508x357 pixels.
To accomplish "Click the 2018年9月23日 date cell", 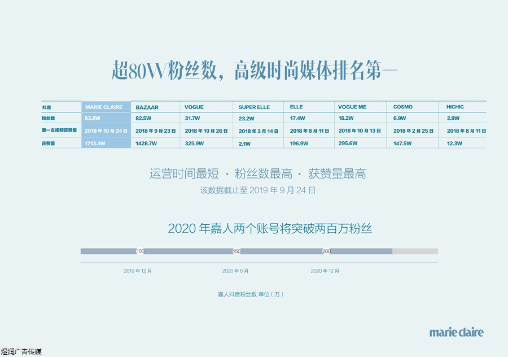I will (156, 131).
